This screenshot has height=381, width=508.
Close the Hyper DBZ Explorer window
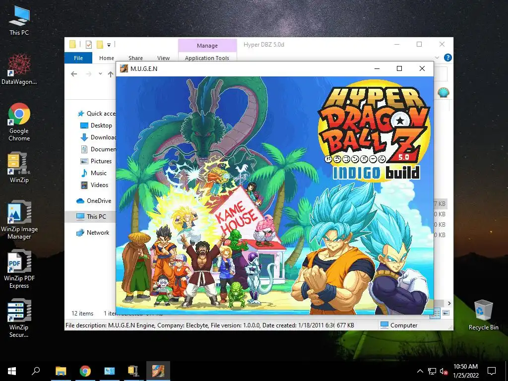coord(442,44)
